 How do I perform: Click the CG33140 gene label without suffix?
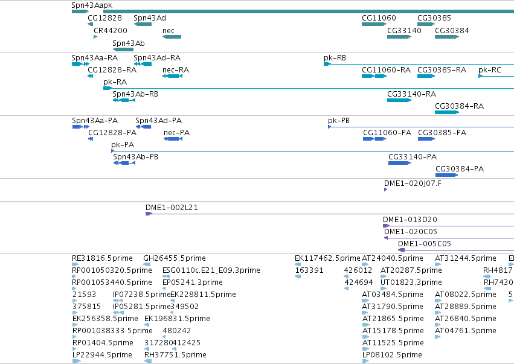point(404,30)
